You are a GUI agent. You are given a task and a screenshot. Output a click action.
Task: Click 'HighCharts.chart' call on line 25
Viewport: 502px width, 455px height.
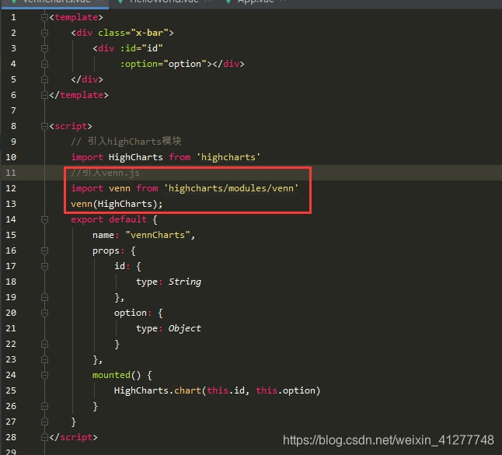click(x=158, y=390)
